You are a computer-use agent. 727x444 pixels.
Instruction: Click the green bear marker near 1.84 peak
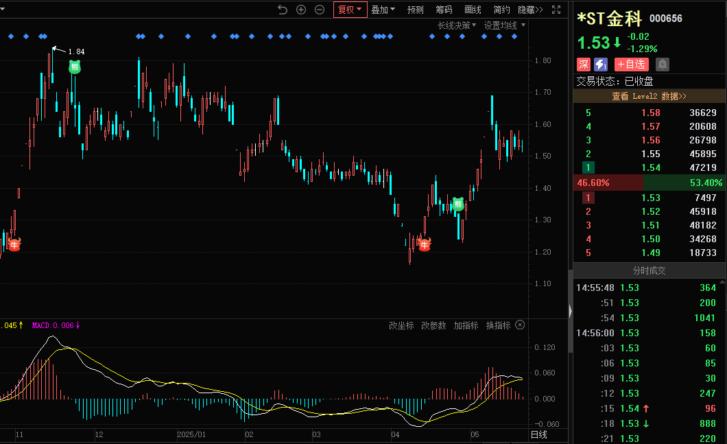pos(75,67)
